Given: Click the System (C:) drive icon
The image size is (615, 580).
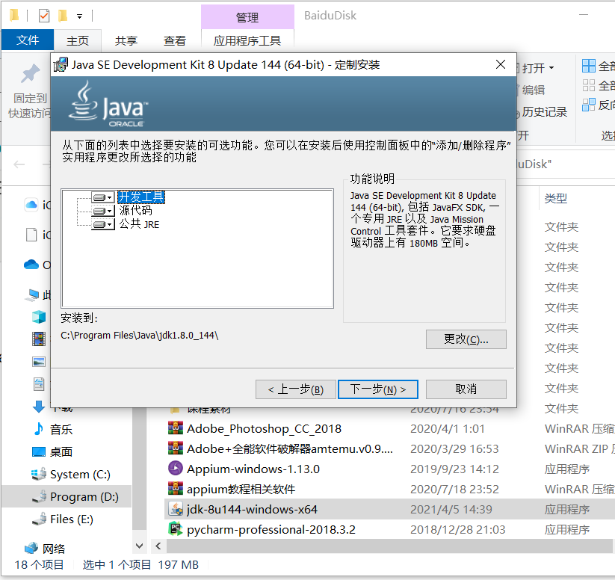Looking at the screenshot, I should click(38, 474).
